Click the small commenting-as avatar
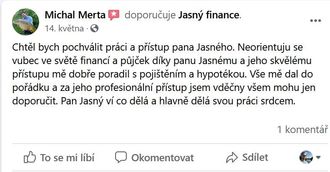The width and height of the screenshot is (330, 172). 306,157
